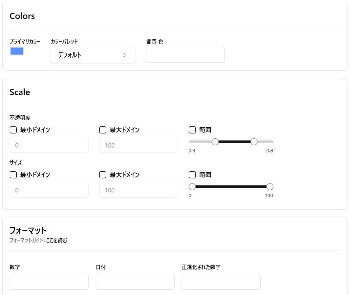Enable 最小ドメイン checkbox under 不透明度
The image size is (351, 295).
point(13,130)
